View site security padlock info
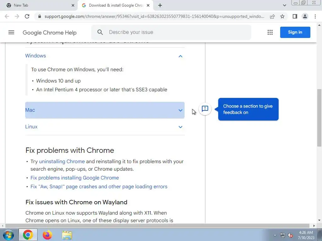Image resolution: width=322 pixels, height=241 pixels. pyautogui.click(x=40, y=16)
